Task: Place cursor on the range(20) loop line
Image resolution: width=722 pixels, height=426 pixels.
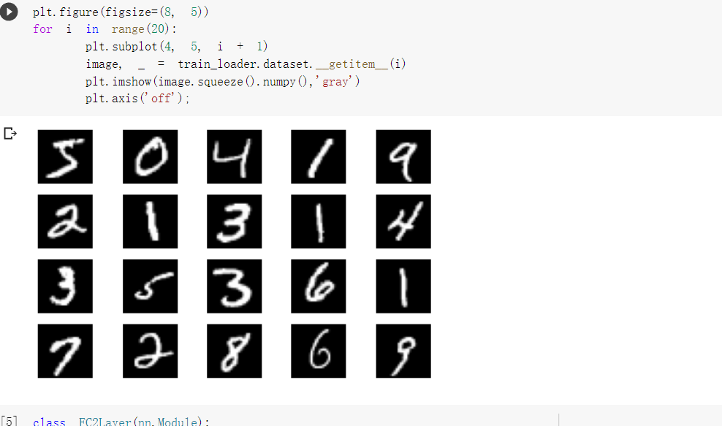Action: (105, 29)
